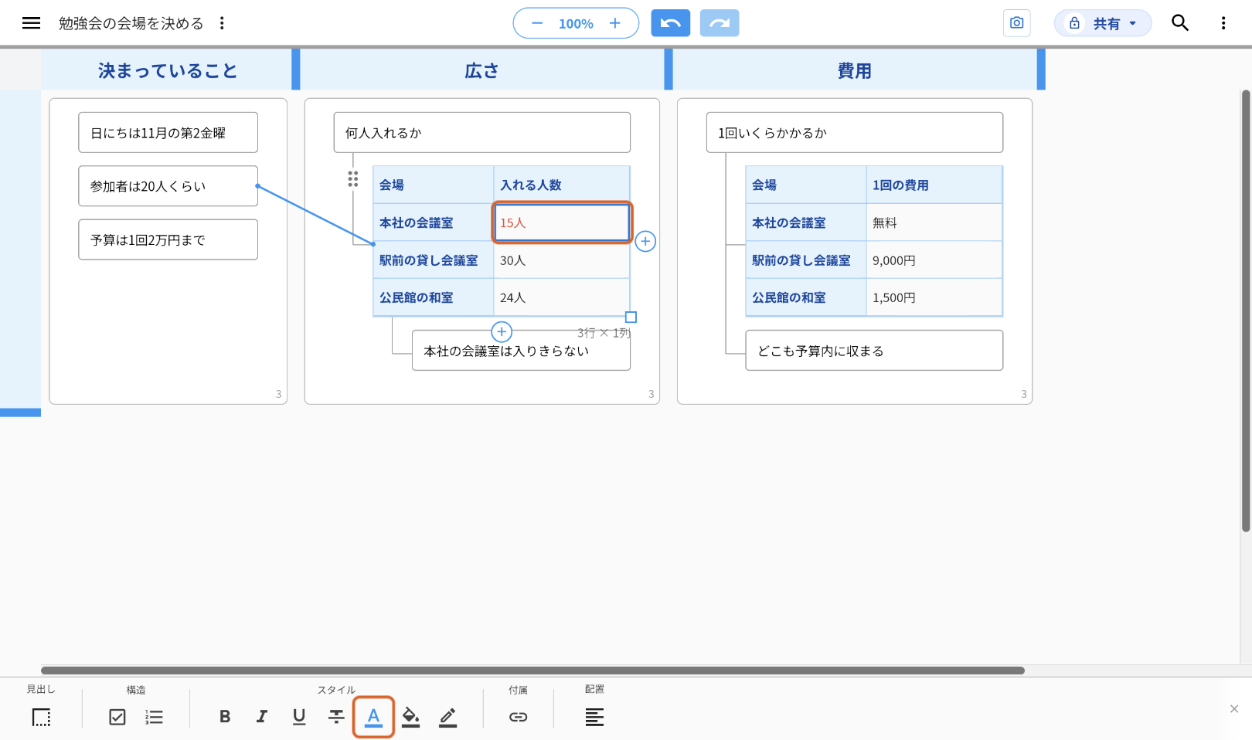Click the horizontal scrollbar
Viewport: 1252px width, 740px height.
click(532, 670)
